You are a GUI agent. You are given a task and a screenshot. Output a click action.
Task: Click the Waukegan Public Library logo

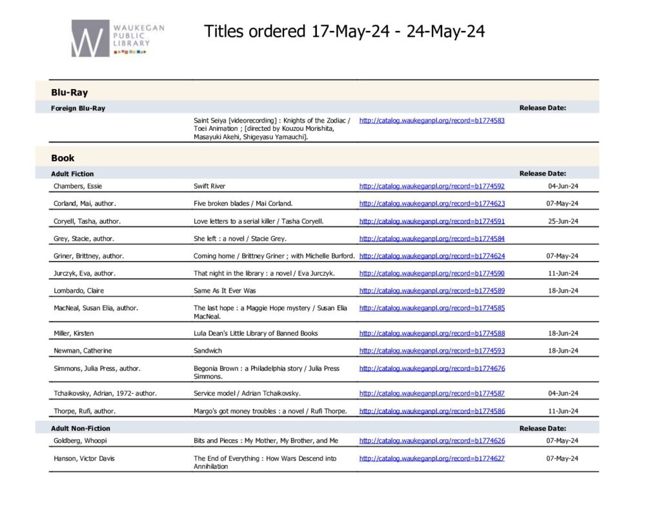(x=118, y=38)
